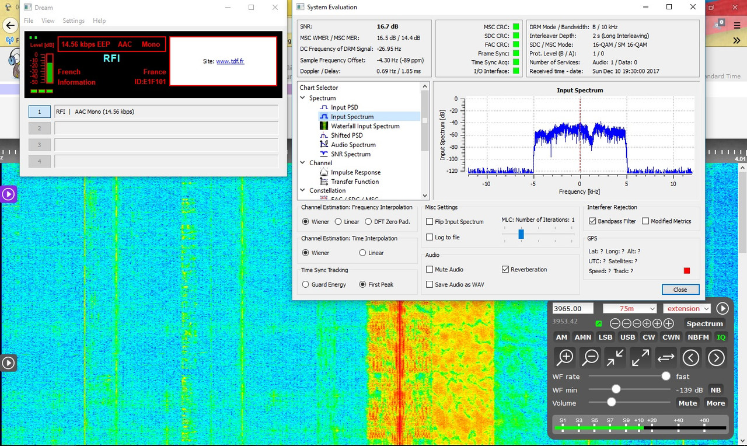Click Chart Selector scrollbar up arrow
The image size is (747, 446).
click(425, 87)
